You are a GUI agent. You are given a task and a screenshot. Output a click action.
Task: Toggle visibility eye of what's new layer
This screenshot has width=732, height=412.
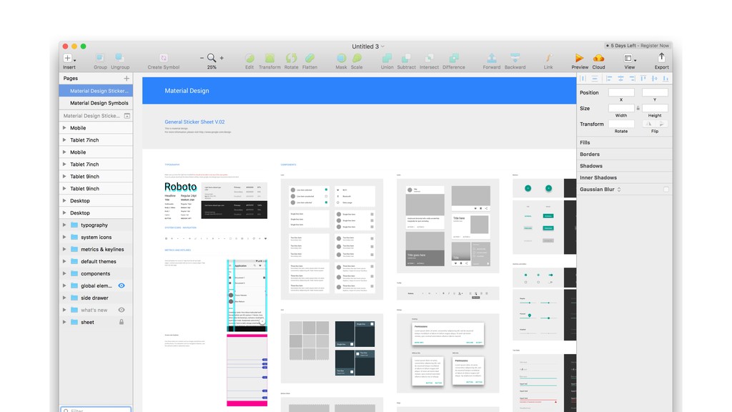(122, 310)
